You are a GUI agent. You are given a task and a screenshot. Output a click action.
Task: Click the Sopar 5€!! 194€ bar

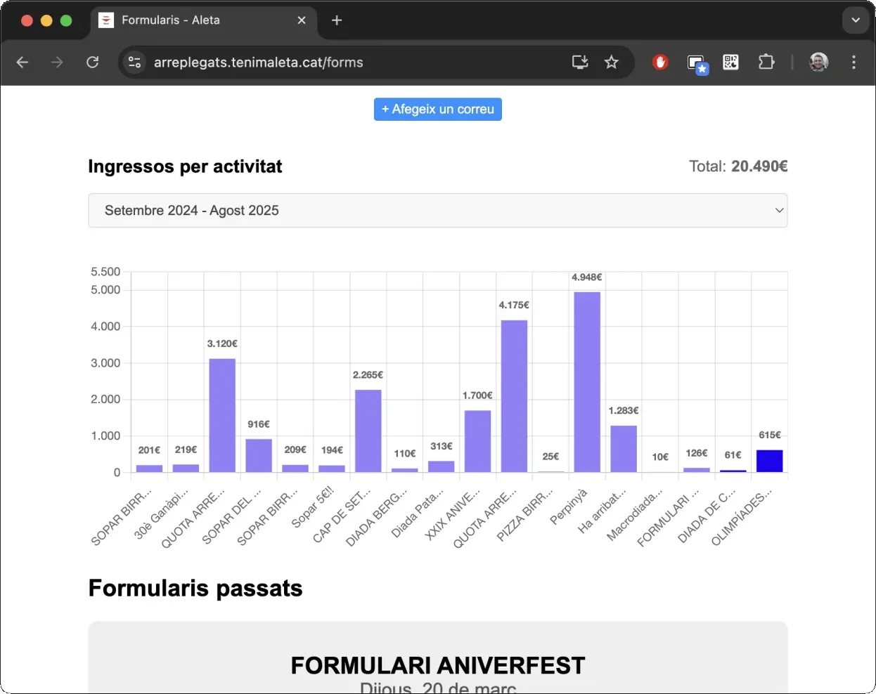[332, 469]
